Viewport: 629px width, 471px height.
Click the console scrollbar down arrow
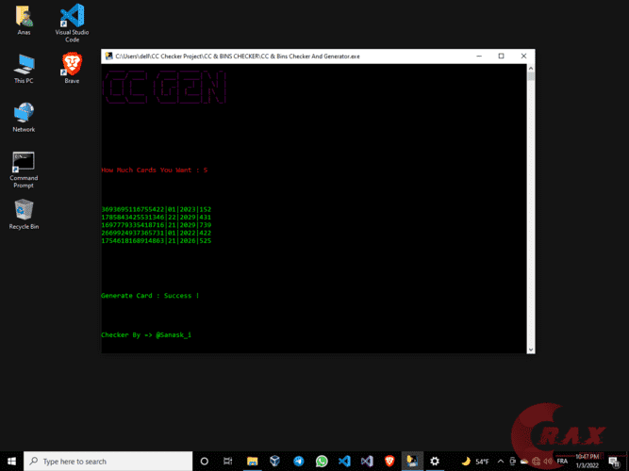click(x=531, y=349)
